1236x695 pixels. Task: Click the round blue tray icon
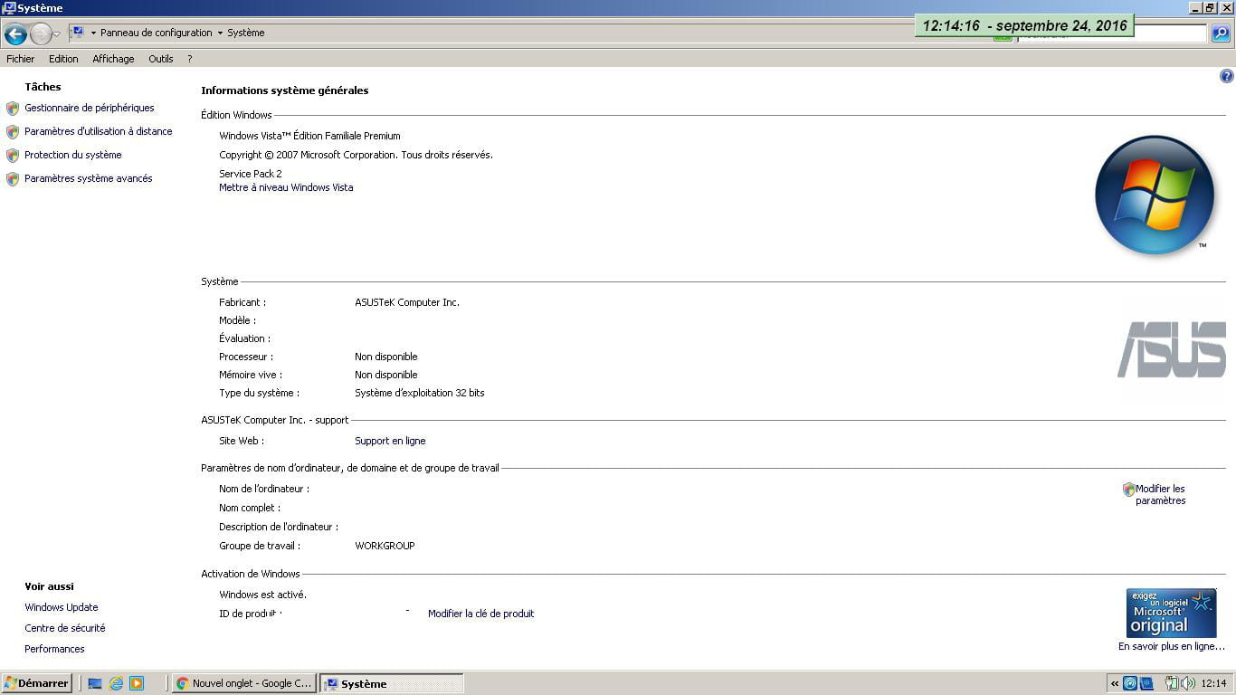(x=1130, y=683)
